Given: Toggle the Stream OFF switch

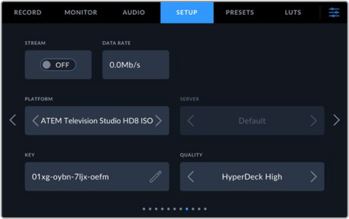Looking at the screenshot, I should 58,65.
